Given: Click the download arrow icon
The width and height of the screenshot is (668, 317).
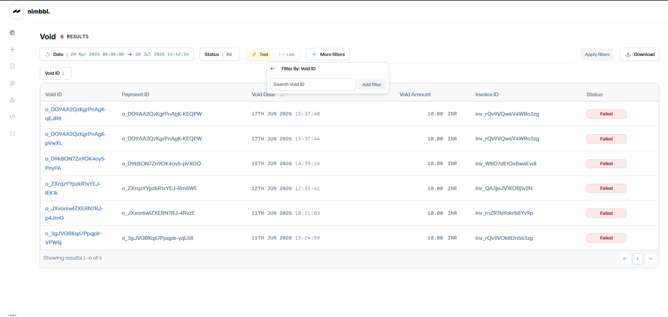Looking at the screenshot, I should coord(628,54).
